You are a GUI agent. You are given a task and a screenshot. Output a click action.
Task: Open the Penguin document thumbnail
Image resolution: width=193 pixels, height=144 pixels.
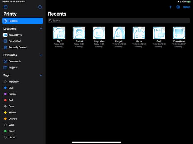119,33
